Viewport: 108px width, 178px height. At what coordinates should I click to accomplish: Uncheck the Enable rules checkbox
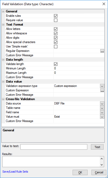[56, 16]
